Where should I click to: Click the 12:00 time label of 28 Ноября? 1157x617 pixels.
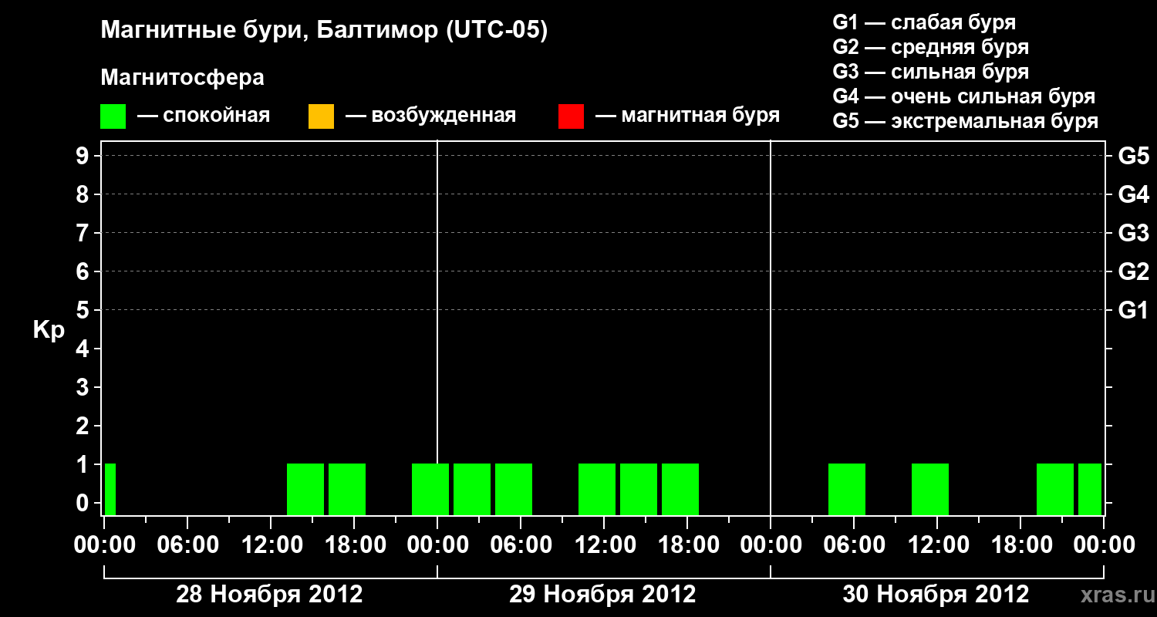point(271,545)
